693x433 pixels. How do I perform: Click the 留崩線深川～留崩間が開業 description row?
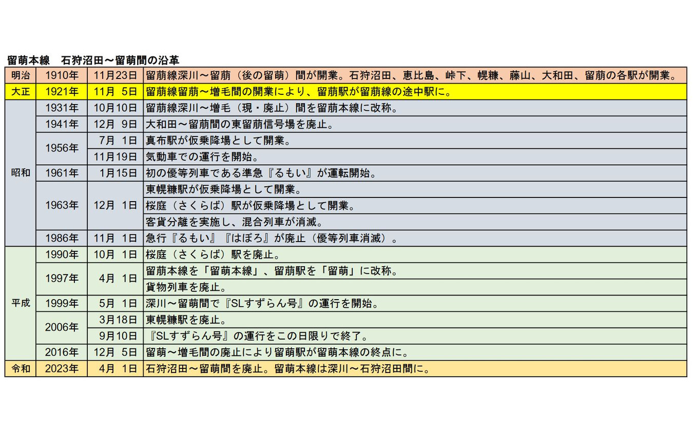tap(415, 75)
